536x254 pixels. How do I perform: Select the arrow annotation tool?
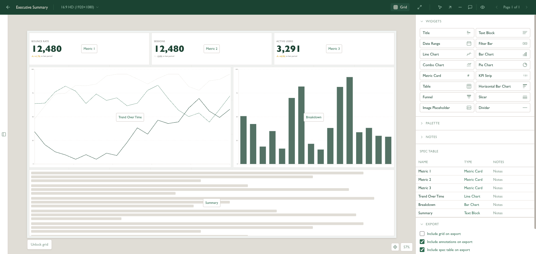[450, 7]
